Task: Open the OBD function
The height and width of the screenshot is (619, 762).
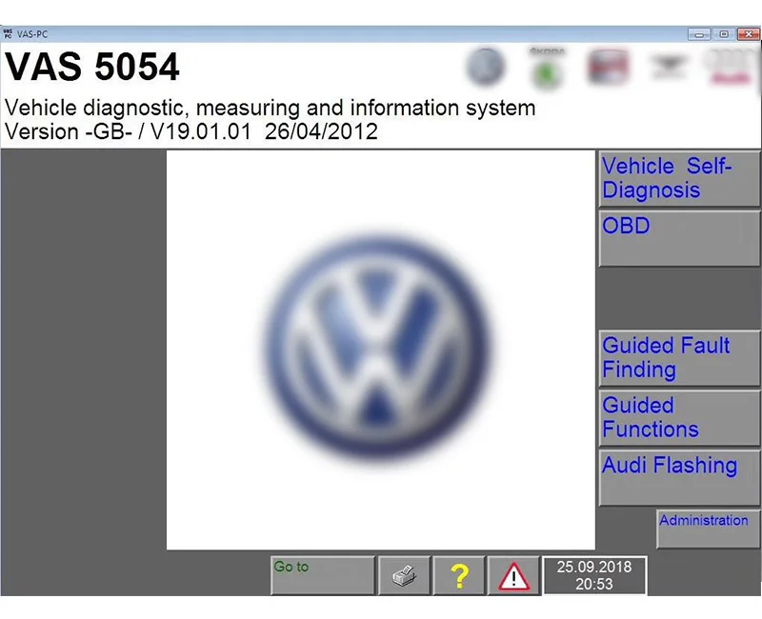Action: 679,239
